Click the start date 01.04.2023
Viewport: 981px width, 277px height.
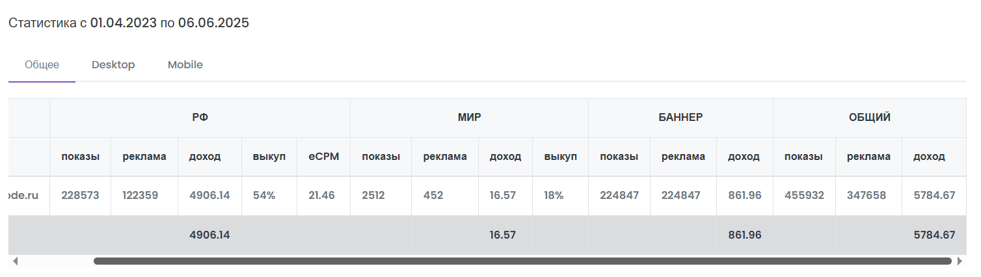pos(123,23)
